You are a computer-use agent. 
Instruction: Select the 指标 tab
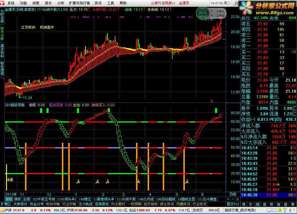pos(9,199)
